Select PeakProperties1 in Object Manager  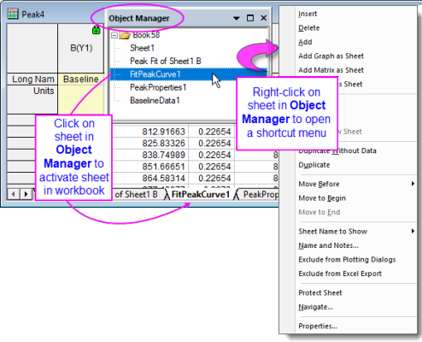click(x=158, y=87)
